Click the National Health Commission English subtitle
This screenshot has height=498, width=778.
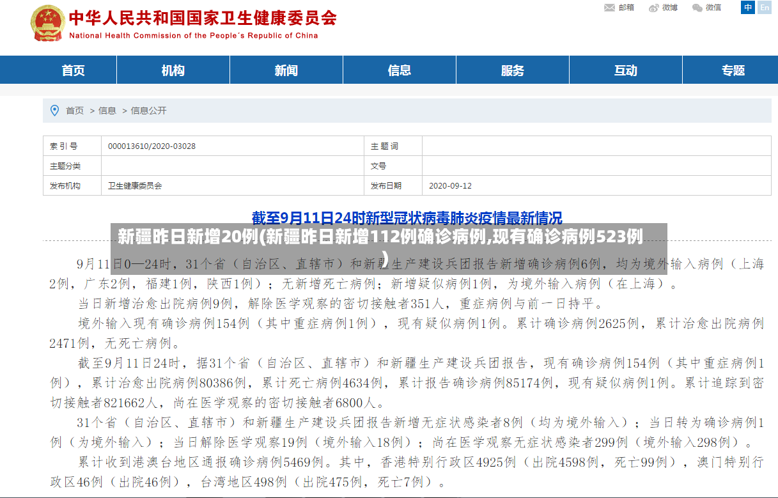(x=193, y=36)
